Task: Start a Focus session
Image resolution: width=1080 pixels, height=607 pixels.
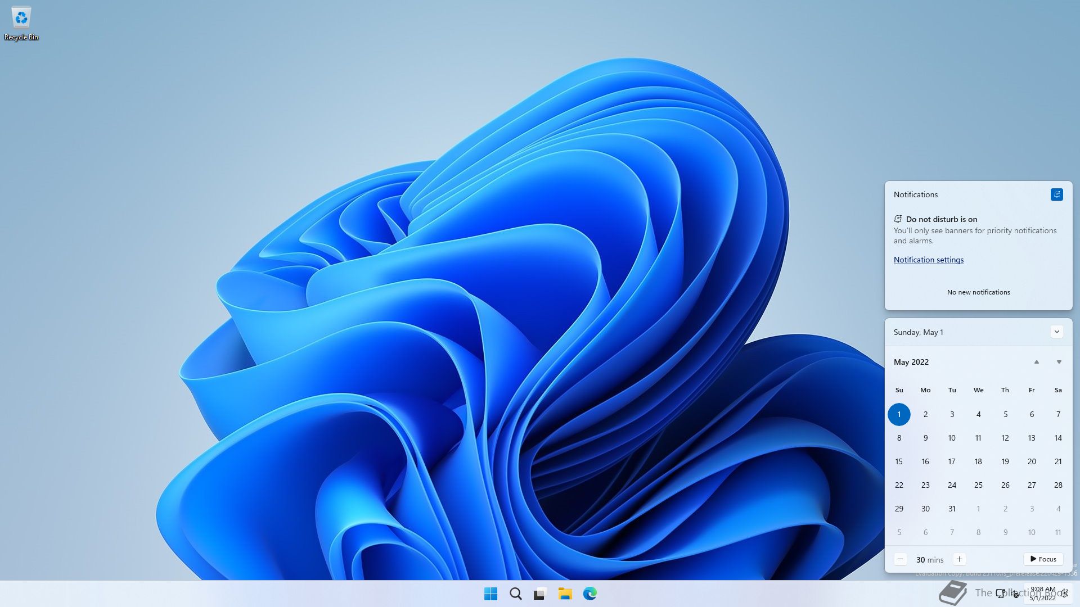Action: point(1043,559)
